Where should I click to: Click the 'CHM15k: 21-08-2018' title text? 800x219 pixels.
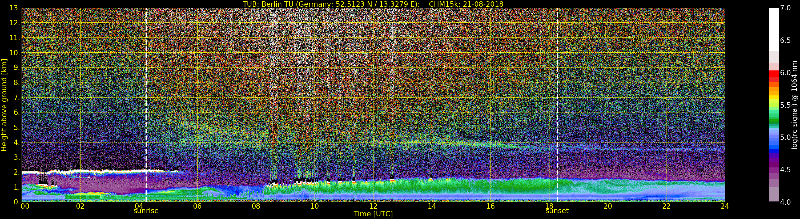[x=466, y=4]
